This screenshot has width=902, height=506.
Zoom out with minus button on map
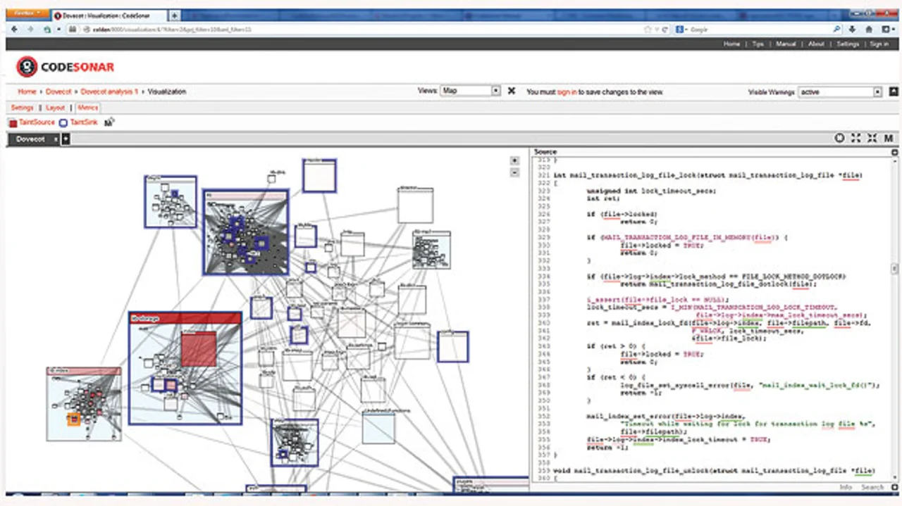click(515, 172)
